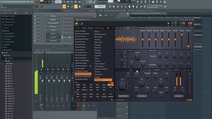The height and width of the screenshot is (119, 212).
Task: Filter presets by Bass type
Action: (84, 85)
